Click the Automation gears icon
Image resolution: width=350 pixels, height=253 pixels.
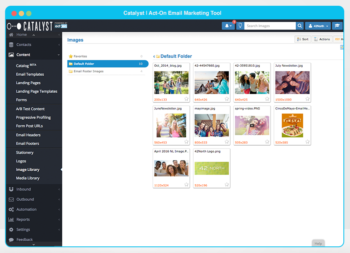pos(11,209)
